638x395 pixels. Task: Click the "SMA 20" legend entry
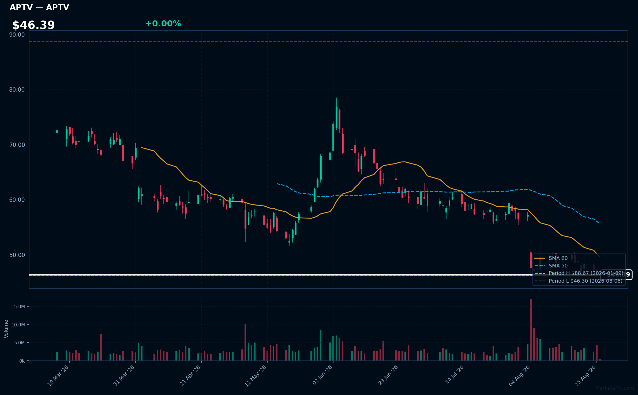click(x=558, y=258)
